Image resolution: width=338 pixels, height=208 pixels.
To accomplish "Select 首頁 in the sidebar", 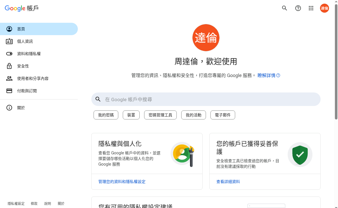I will click(x=39, y=29).
